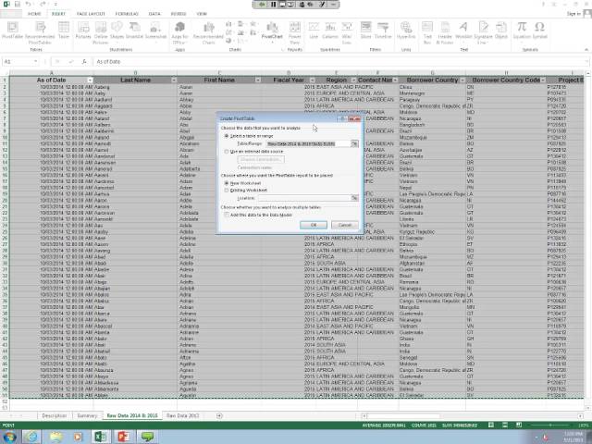Expand the Name Box dropdown arrow
This screenshot has height=444, width=592.
pyautogui.click(x=35, y=61)
